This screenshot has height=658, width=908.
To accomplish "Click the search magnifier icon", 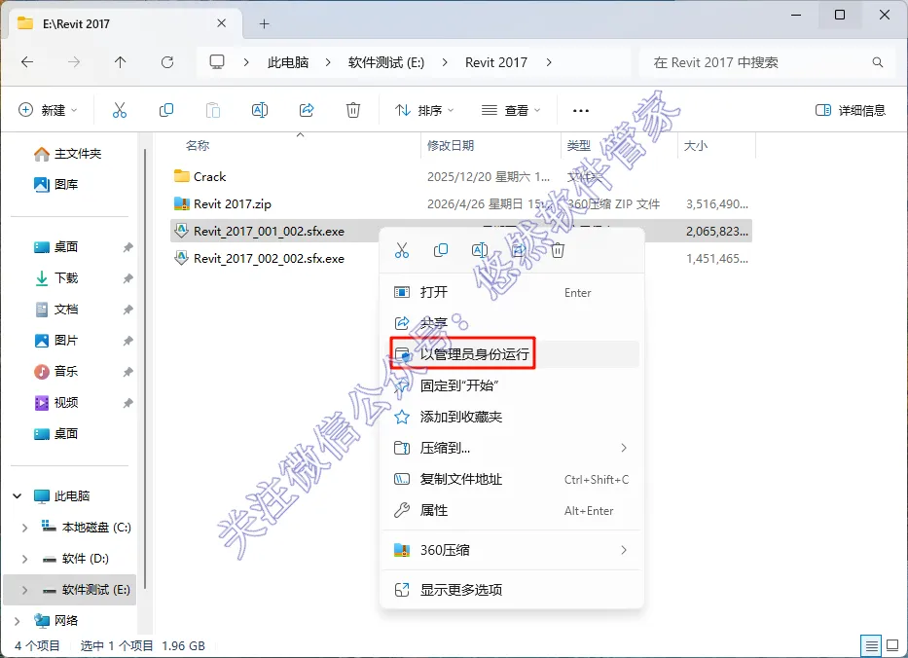I will tap(877, 62).
